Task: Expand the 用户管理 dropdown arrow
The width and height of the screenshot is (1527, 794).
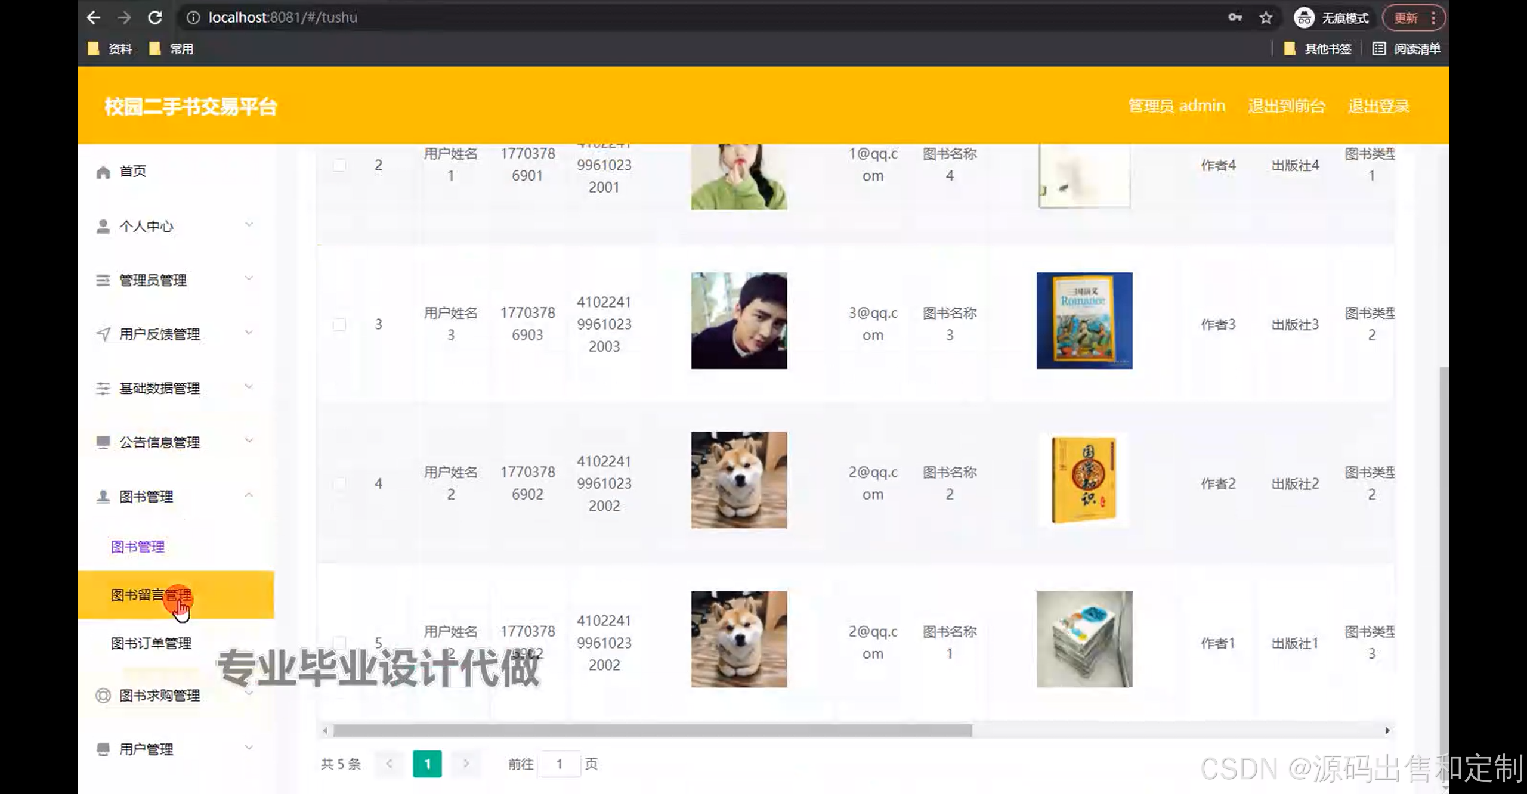Action: coord(250,747)
